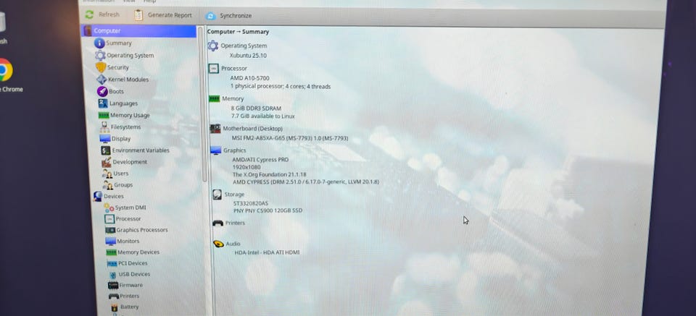Select the Computer category in sidebar
This screenshot has width=696, height=316.
tap(139, 31)
